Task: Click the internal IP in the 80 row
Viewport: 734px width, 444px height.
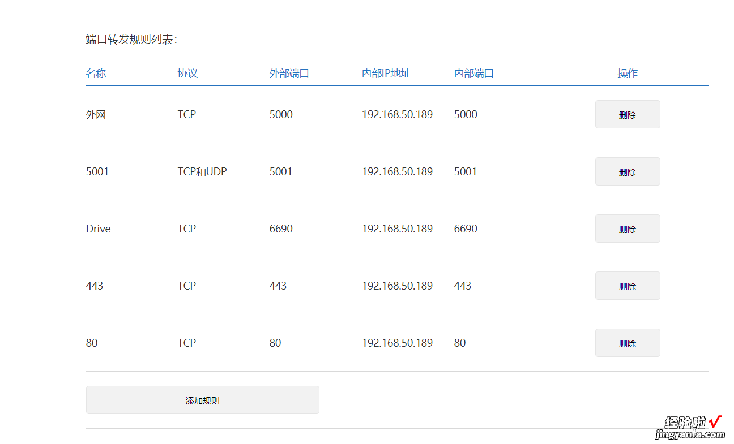Action: [397, 343]
